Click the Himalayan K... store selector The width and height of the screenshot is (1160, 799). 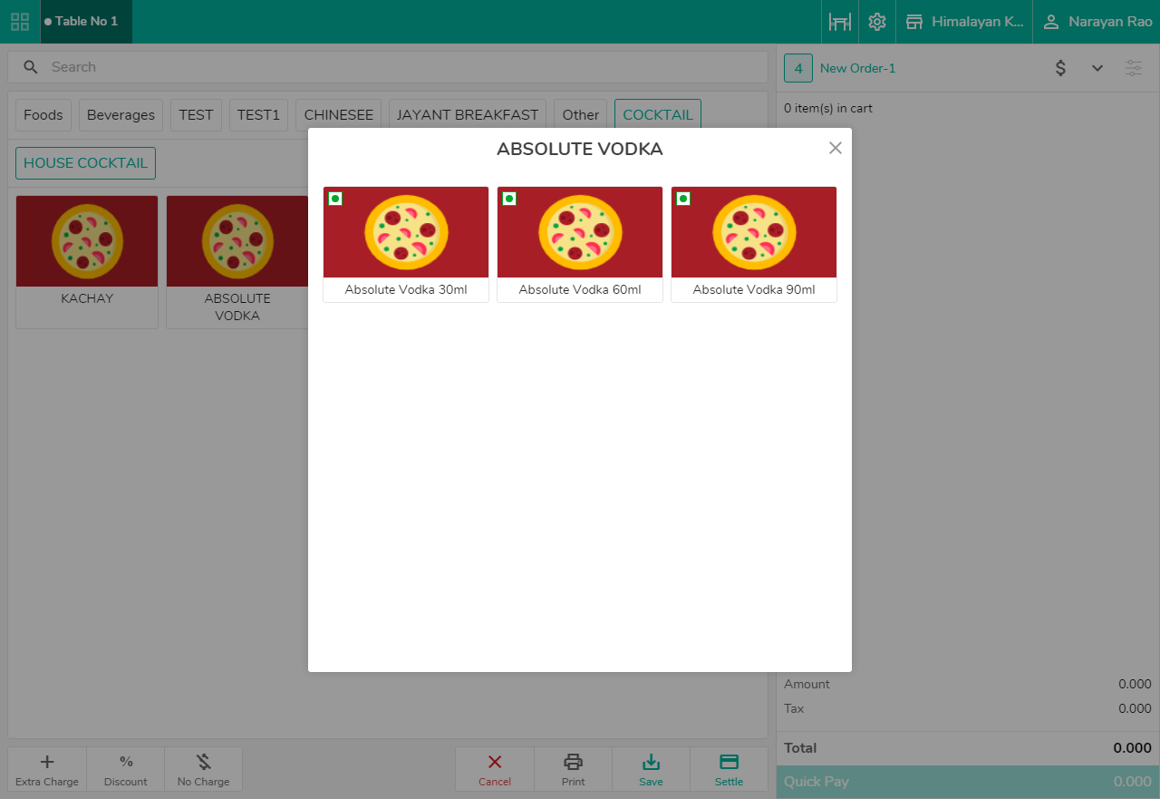[x=964, y=22]
